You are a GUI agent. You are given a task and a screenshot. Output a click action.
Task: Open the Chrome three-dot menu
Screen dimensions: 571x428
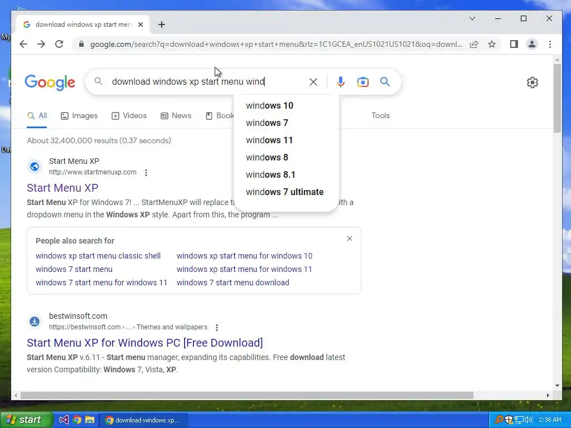point(550,45)
